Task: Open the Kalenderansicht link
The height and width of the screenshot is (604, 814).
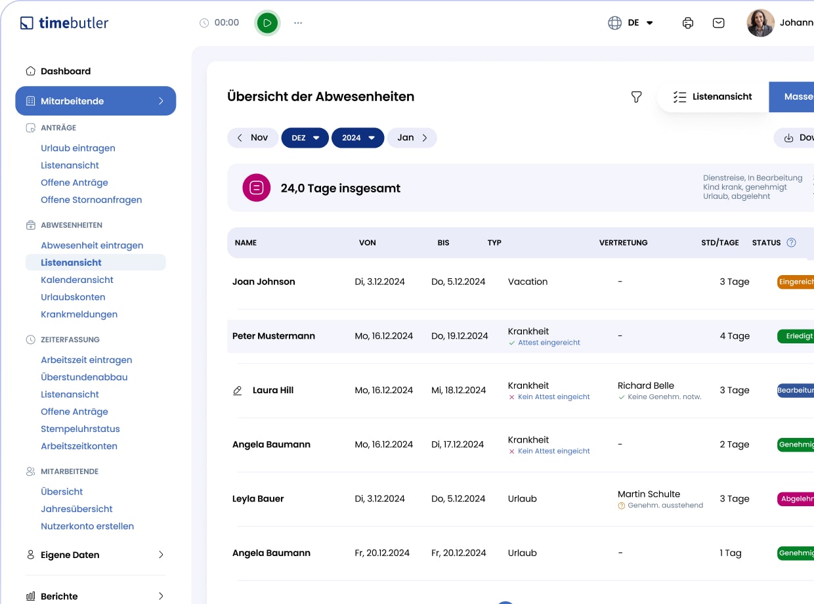Action: (x=77, y=280)
